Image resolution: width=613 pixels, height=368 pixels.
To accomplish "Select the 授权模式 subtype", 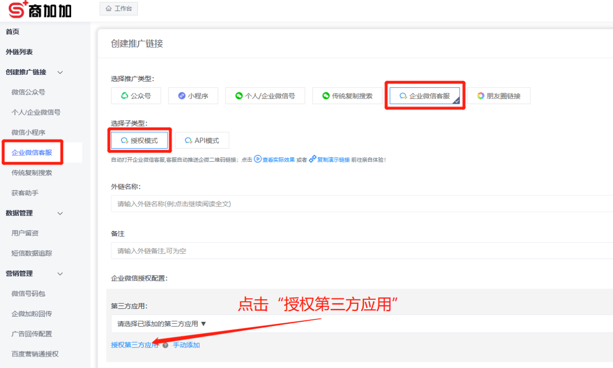I will click(x=139, y=141).
